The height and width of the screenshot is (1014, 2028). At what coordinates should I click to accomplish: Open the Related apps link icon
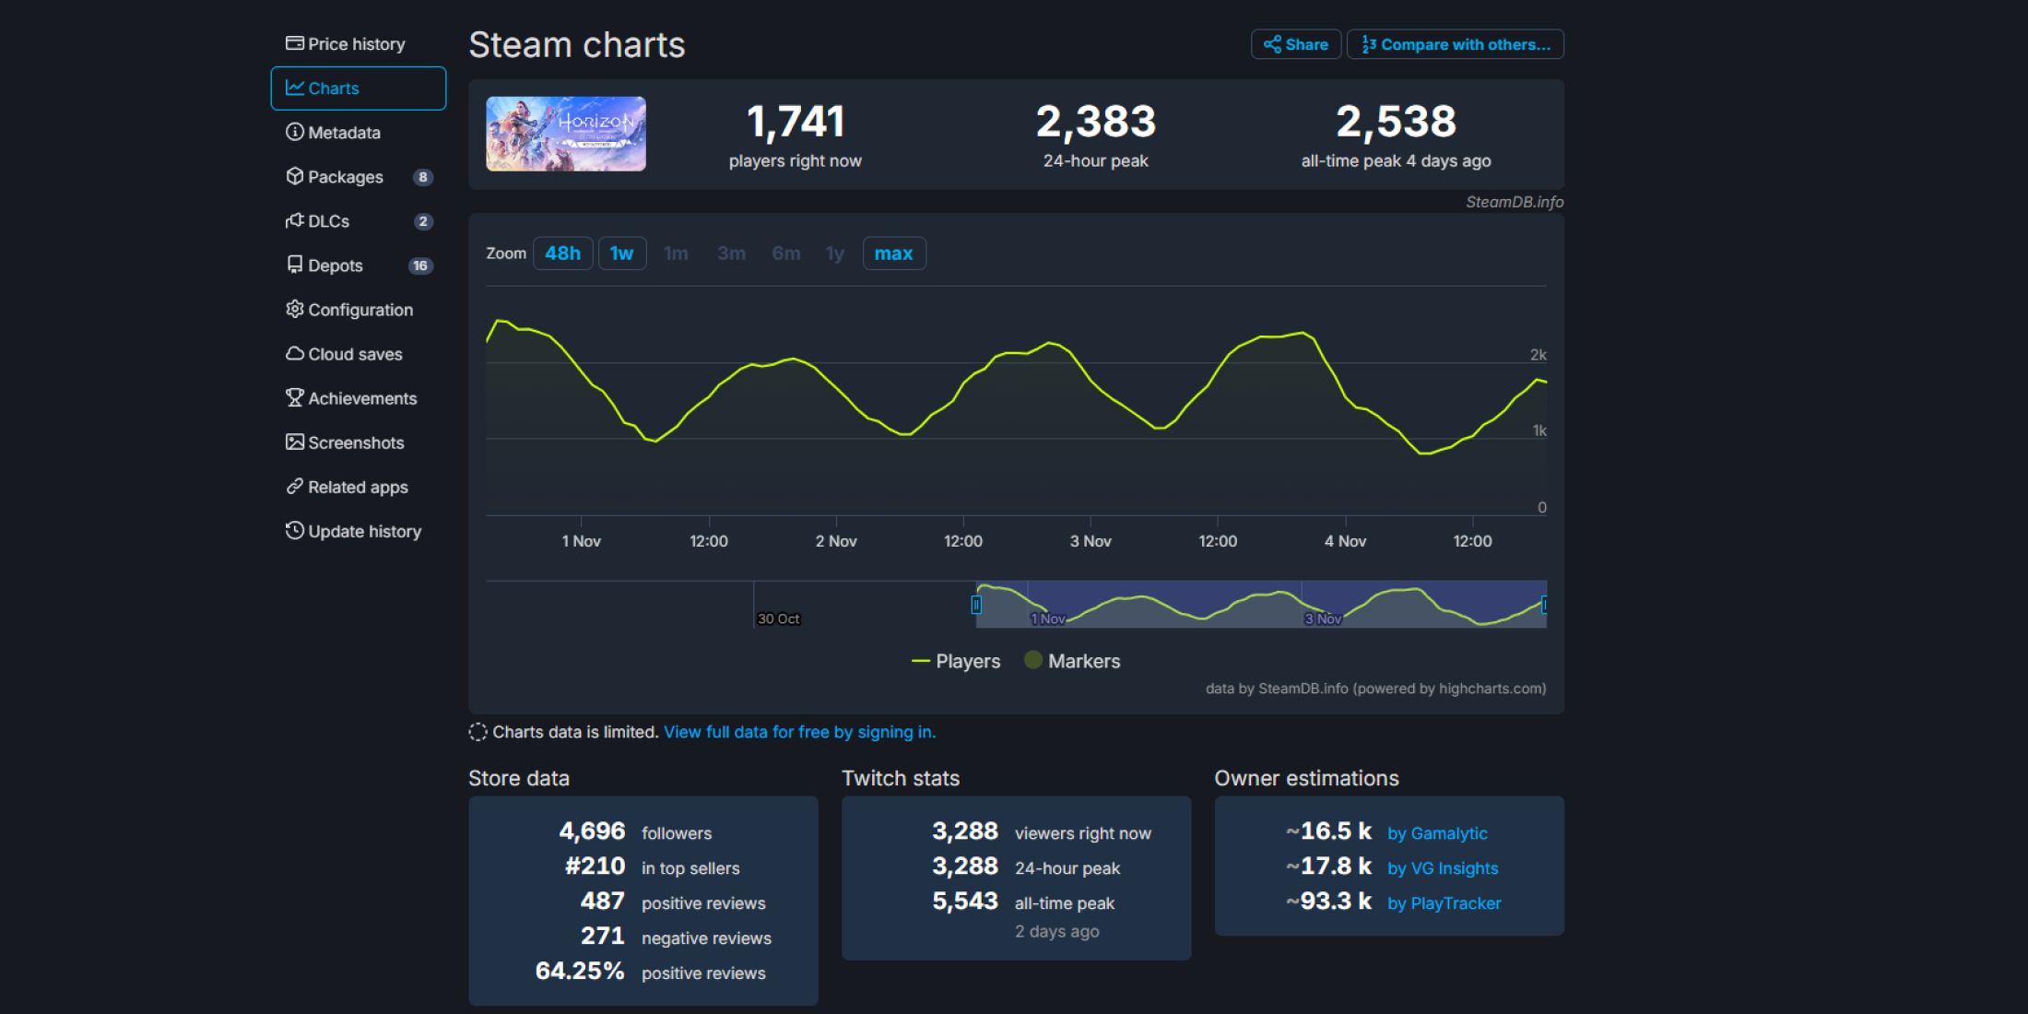pyautogui.click(x=295, y=486)
